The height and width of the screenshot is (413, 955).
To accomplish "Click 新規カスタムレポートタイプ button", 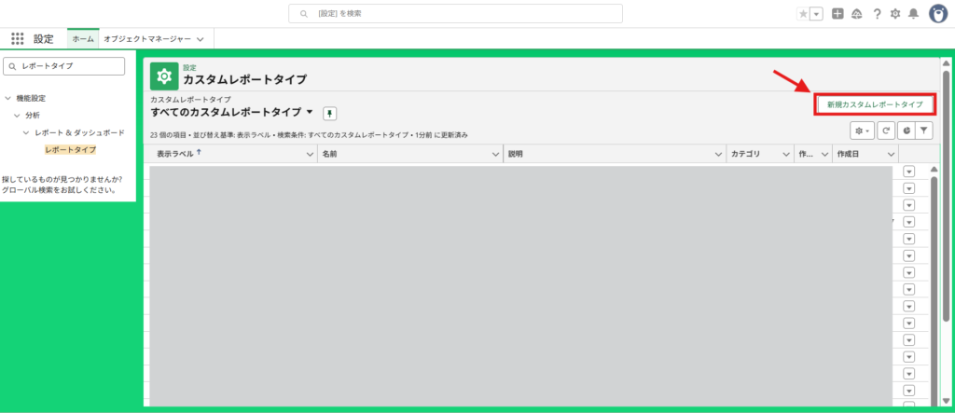I will (874, 104).
